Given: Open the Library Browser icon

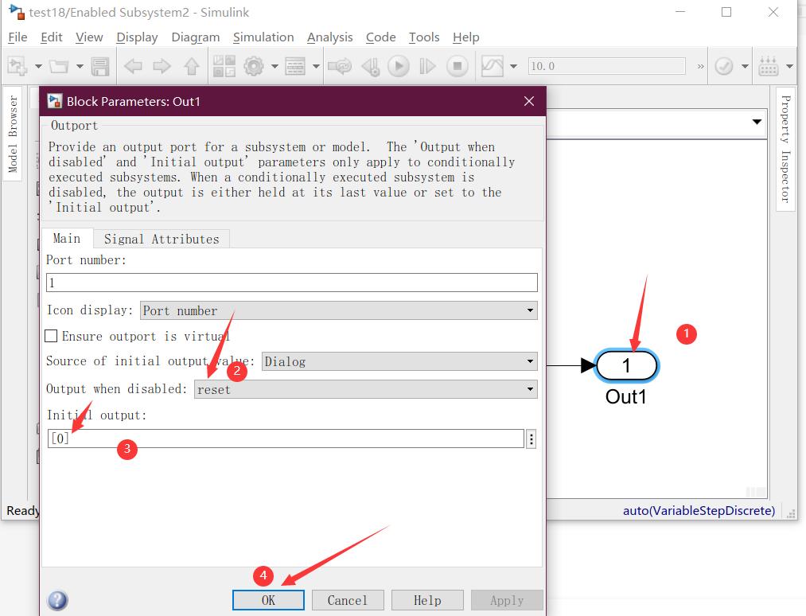Looking at the screenshot, I should coord(224,67).
